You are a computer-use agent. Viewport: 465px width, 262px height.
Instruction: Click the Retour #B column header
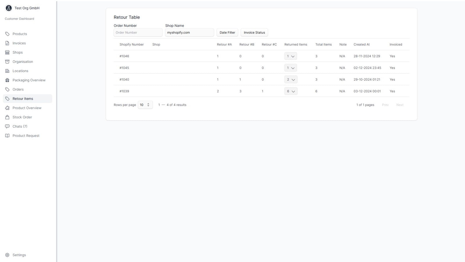[x=247, y=45]
